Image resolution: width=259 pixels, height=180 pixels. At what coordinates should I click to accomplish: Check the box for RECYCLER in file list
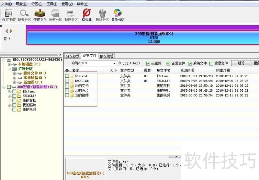click(67, 81)
